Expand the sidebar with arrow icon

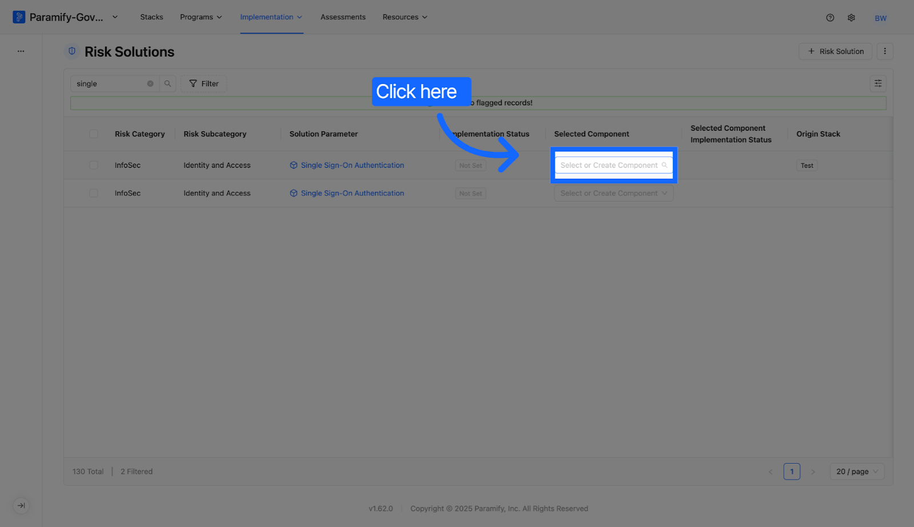pyautogui.click(x=21, y=505)
